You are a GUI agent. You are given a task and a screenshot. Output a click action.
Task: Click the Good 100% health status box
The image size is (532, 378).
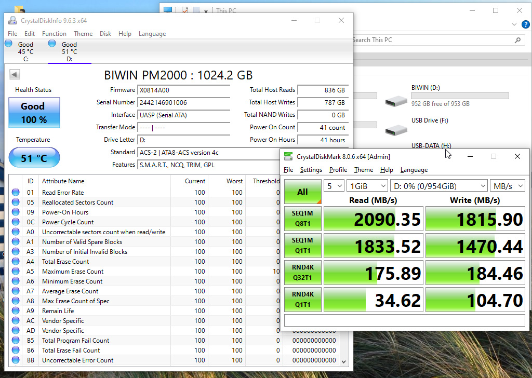click(34, 113)
